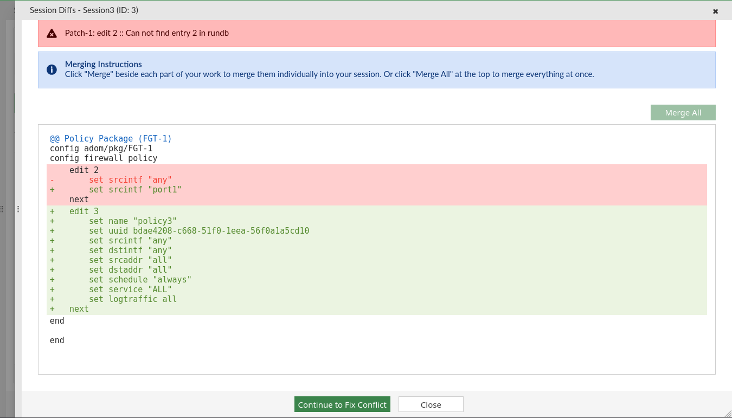This screenshot has height=418, width=732.
Task: Click the Merging Instructions heading
Action: click(103, 64)
